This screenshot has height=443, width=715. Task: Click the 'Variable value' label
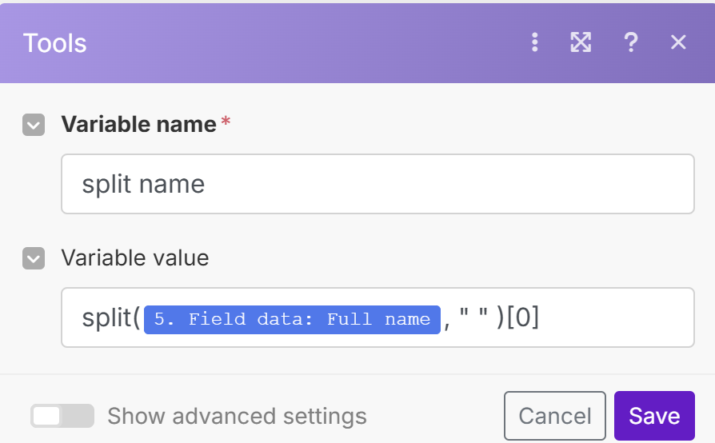pos(134,258)
